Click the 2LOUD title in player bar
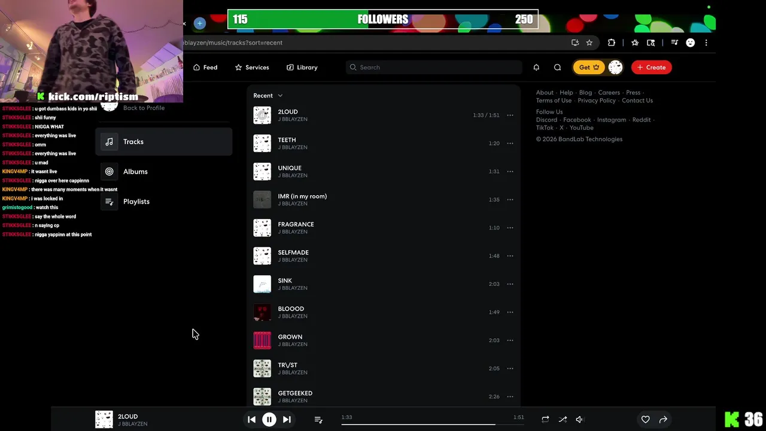The width and height of the screenshot is (766, 431). [x=127, y=417]
